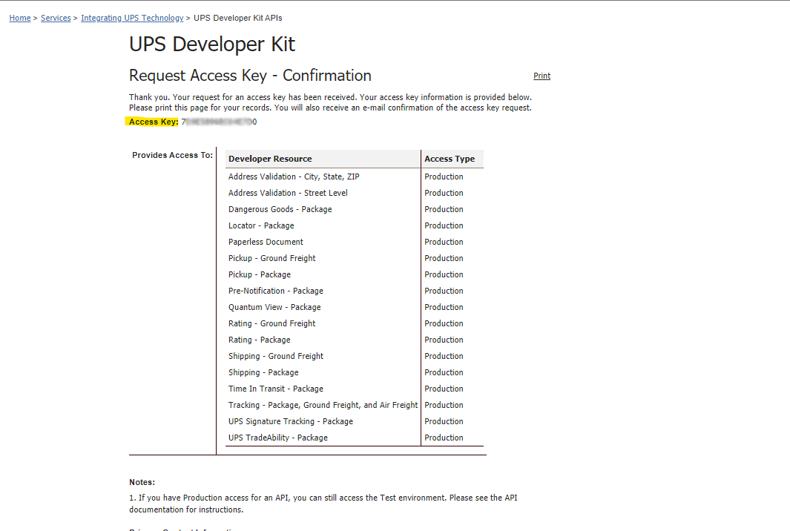Click the note about Production access
This screenshot has width=790, height=531.
pyautogui.click(x=323, y=504)
